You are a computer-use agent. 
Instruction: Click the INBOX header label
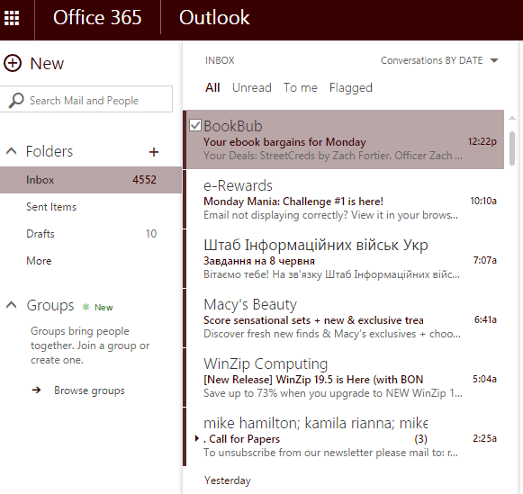pos(220,60)
